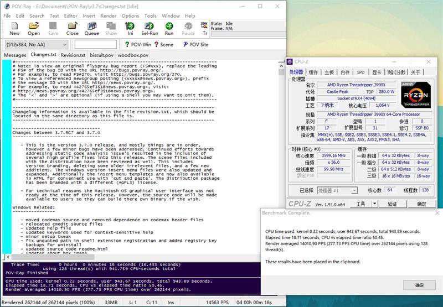Switch to the 内存 tab in CPU-Z

point(345,72)
